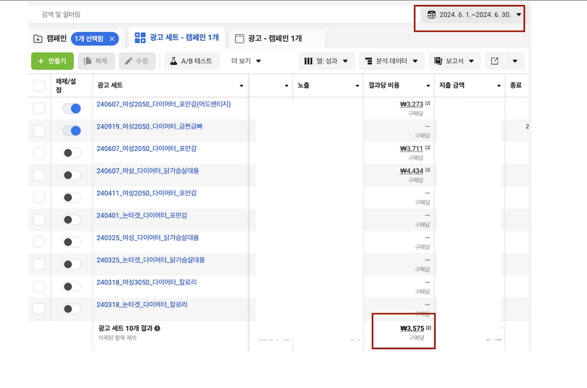
Task: Open the 지출 금액 column header dropdown arrow
Action: (x=499, y=86)
